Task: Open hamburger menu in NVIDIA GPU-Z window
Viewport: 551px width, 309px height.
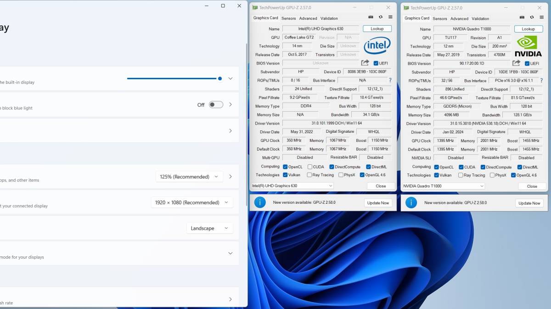Action: click(x=541, y=17)
